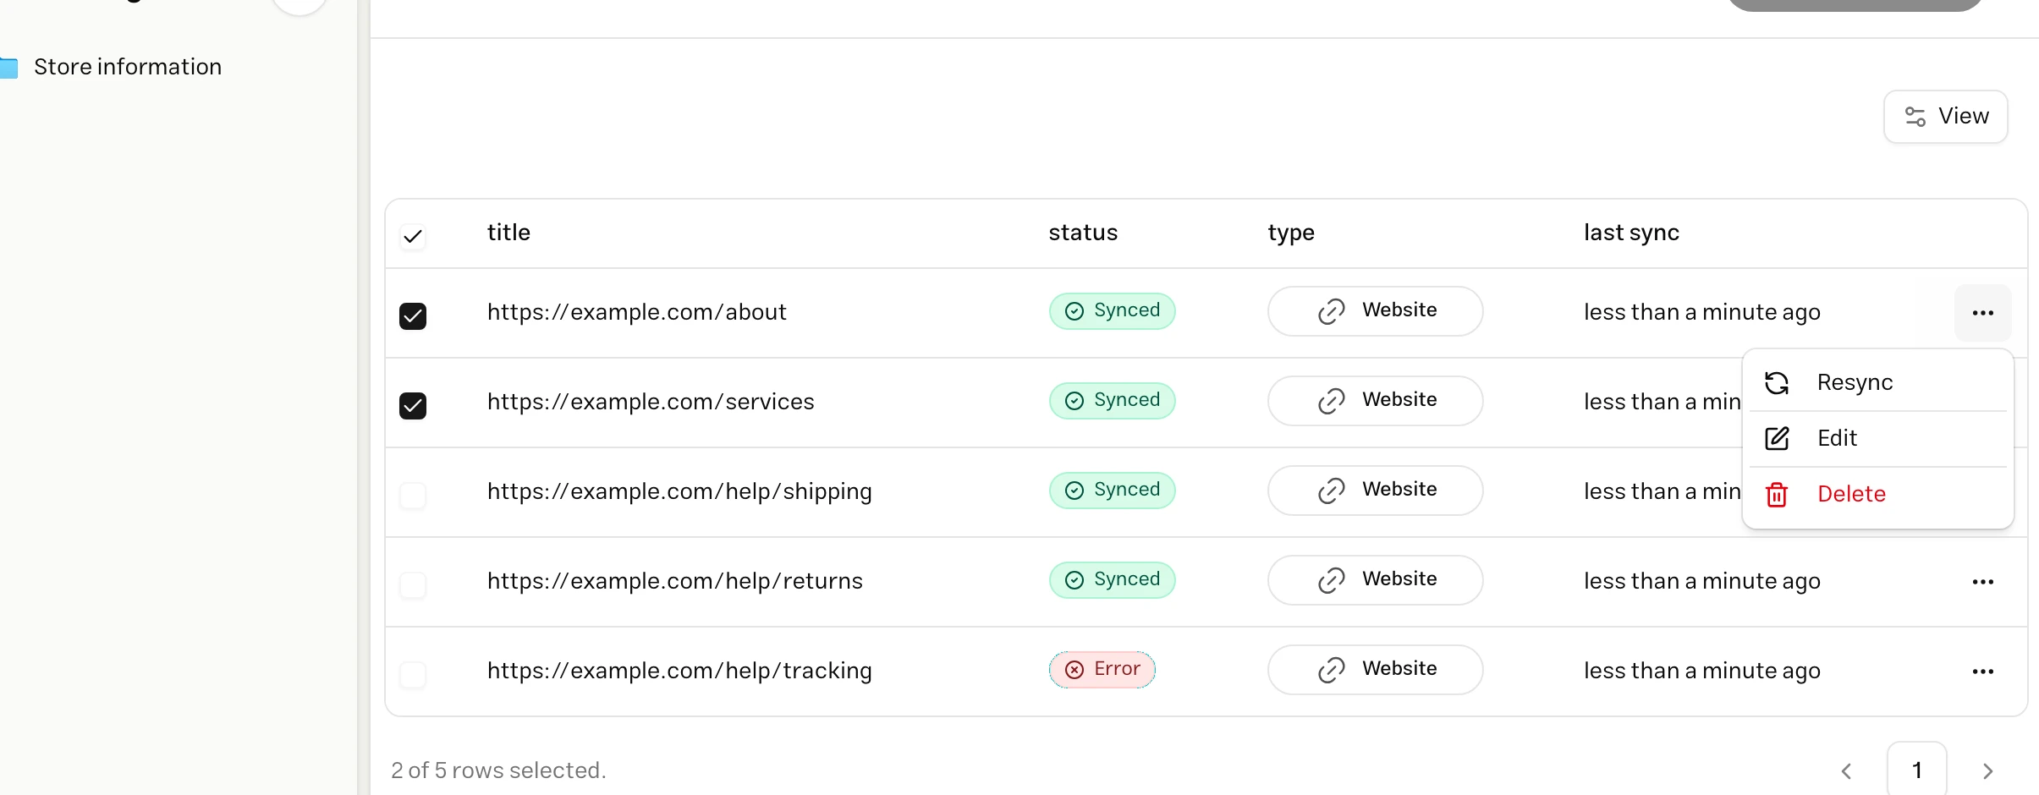Screen dimensions: 2039x795
Task: Click the Website type pill for shipping row
Action: [1375, 491]
